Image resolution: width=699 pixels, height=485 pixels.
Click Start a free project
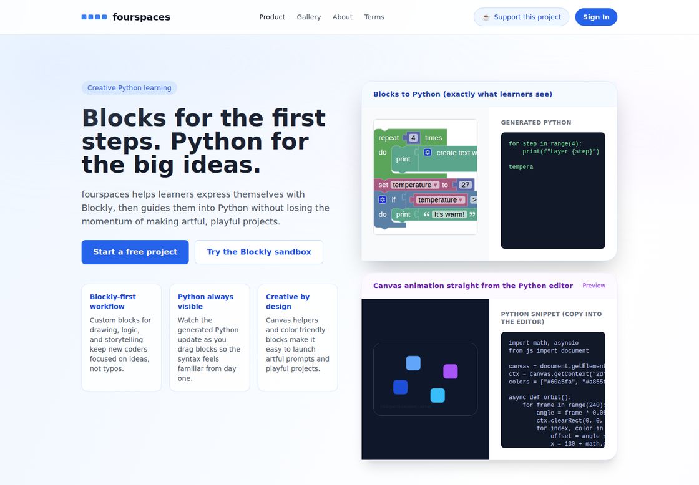(x=135, y=252)
